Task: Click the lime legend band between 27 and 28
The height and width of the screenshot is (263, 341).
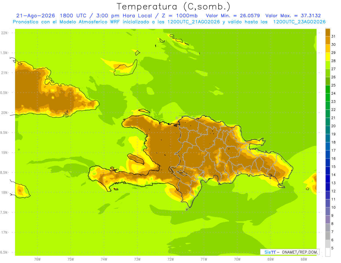Action: click(x=328, y=65)
